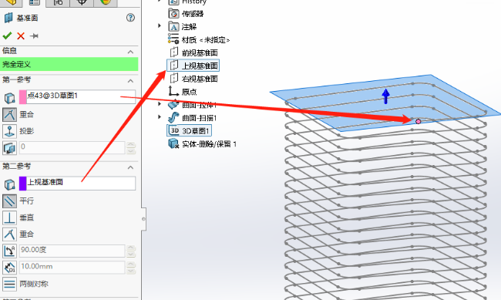Click first reference field 点43@3D草图1
This screenshot has height=300, width=501.
81,96
